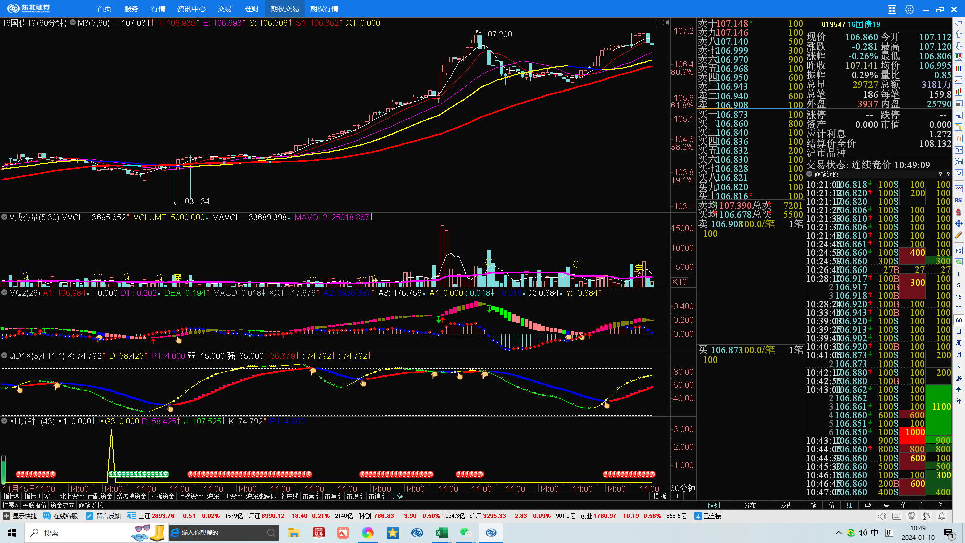The width and height of the screenshot is (965, 543).
Task: Open the 期权行情 menu tab
Action: click(x=324, y=9)
